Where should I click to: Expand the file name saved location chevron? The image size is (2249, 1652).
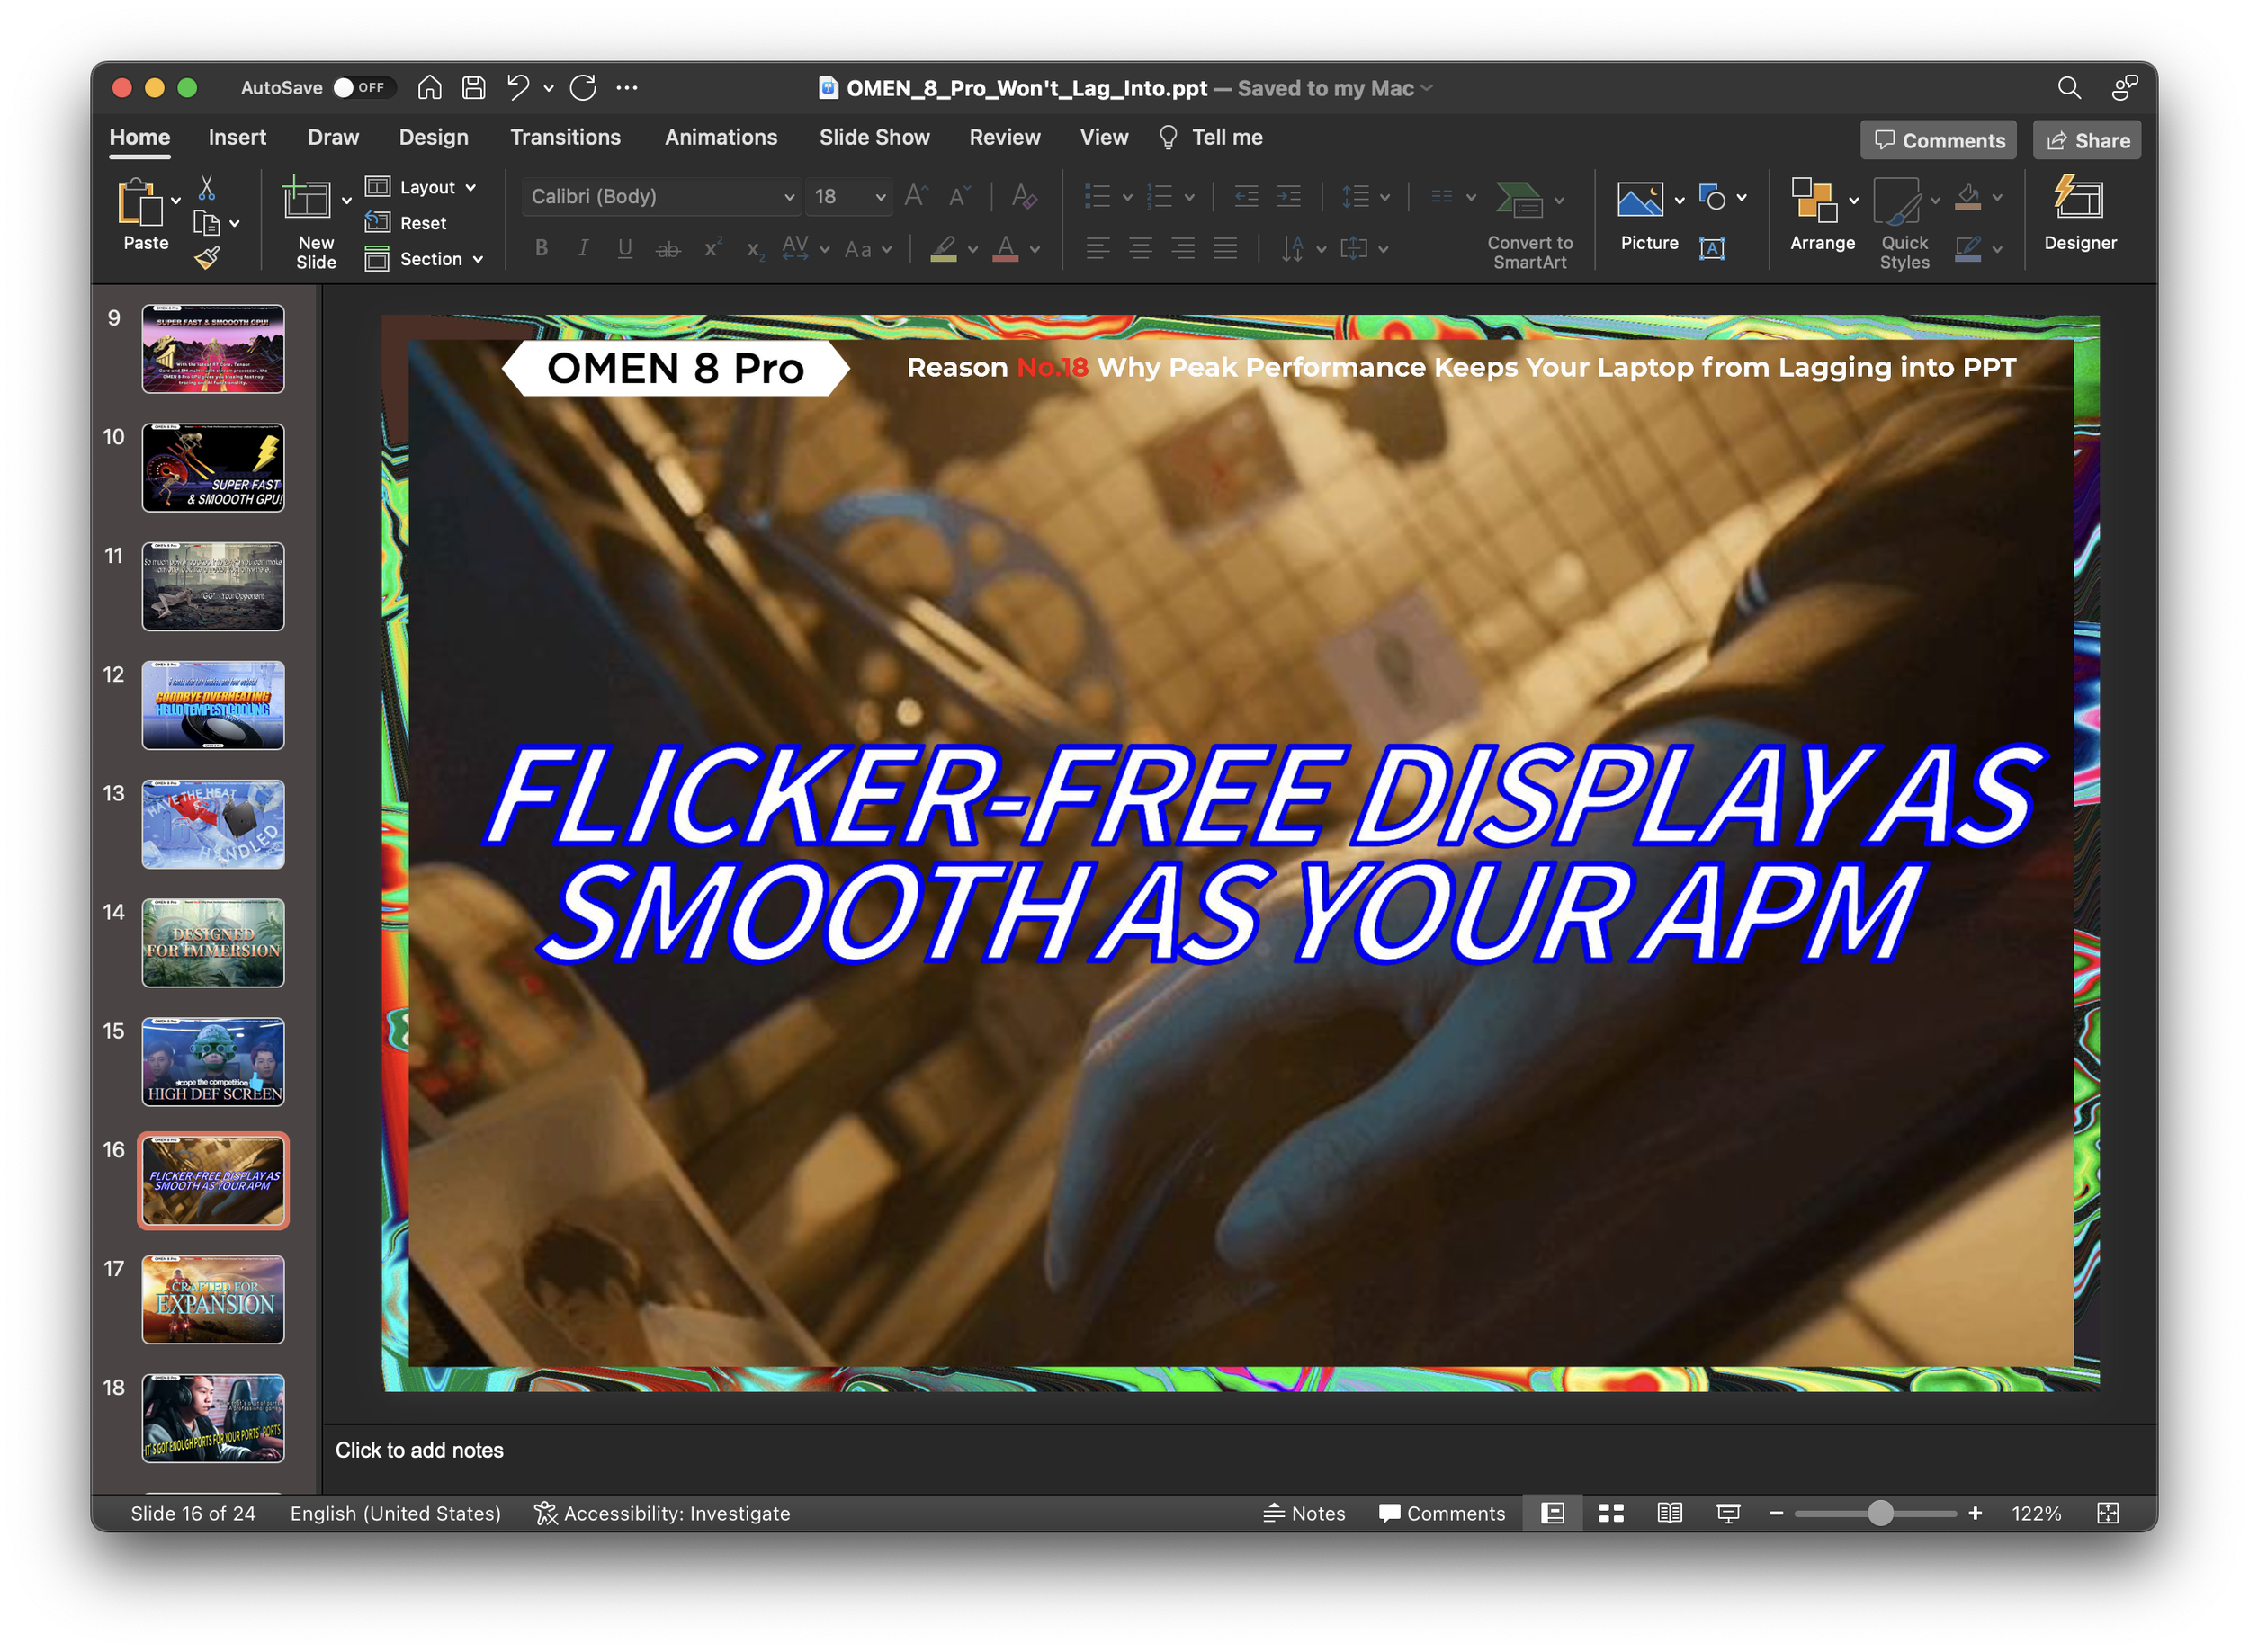pos(1427,88)
